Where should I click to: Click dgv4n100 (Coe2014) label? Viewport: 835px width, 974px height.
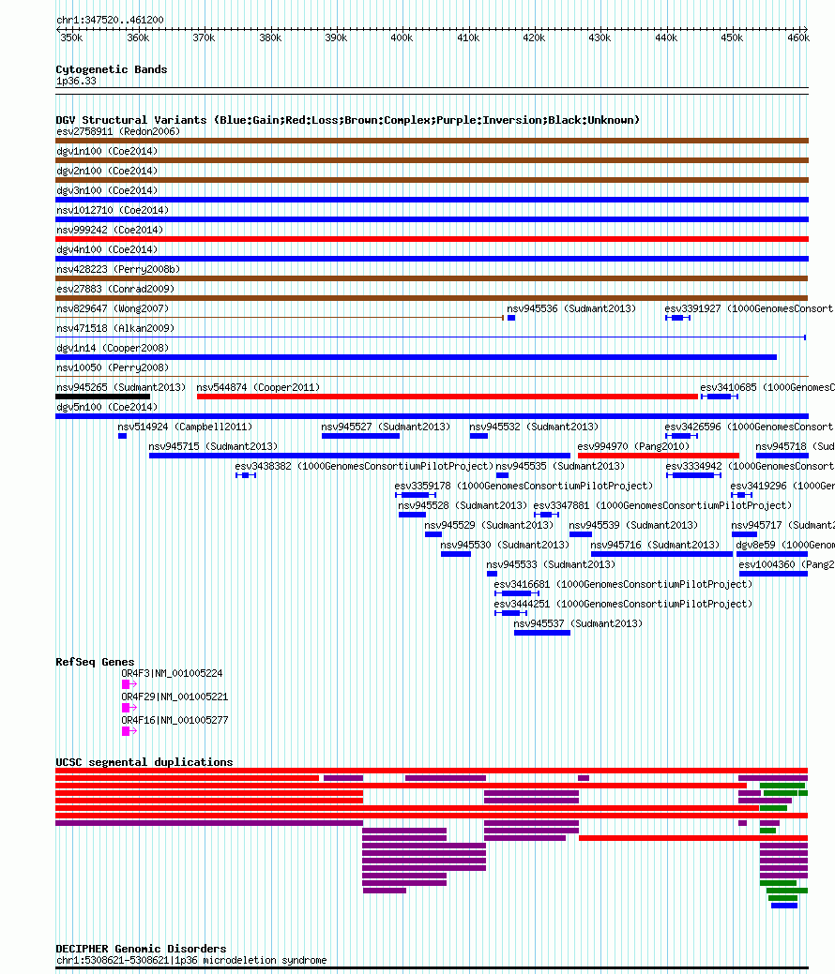click(107, 249)
